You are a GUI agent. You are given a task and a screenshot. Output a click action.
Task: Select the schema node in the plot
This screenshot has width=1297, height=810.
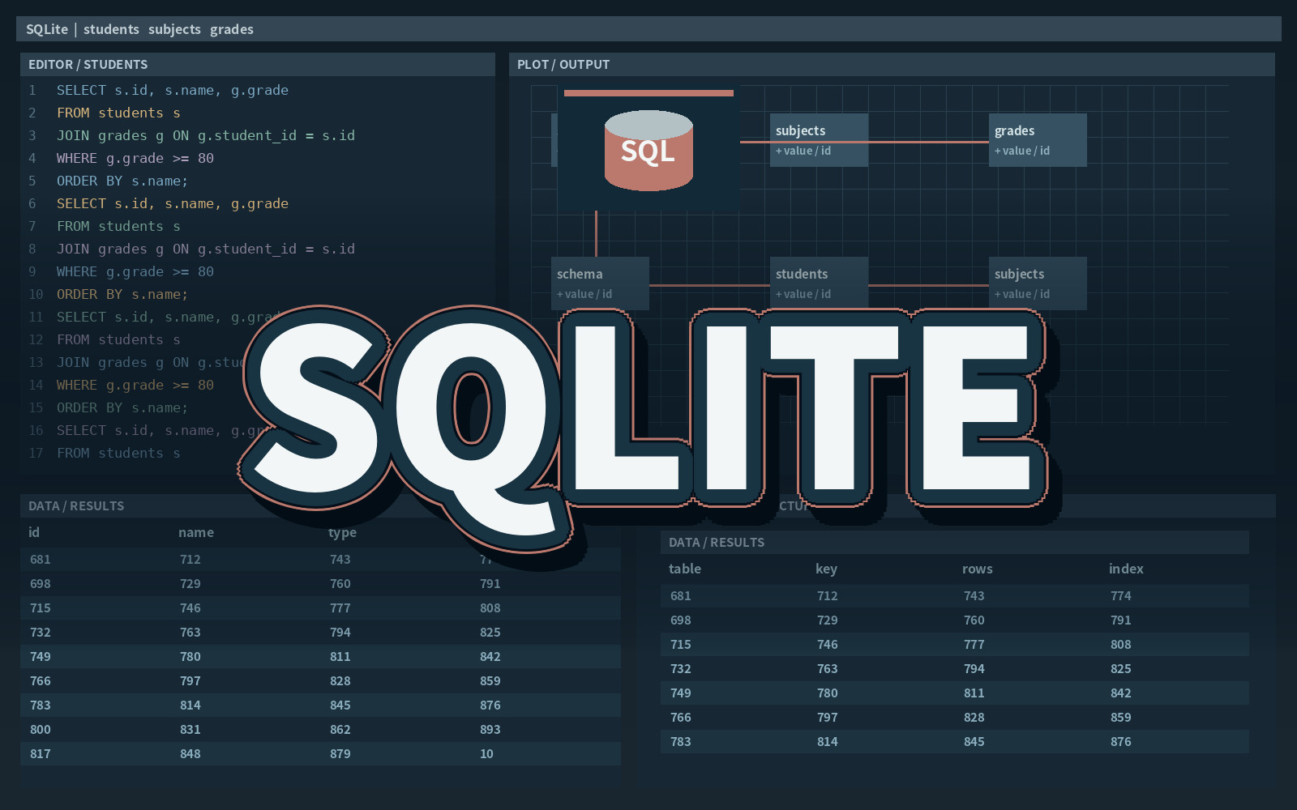(x=600, y=283)
